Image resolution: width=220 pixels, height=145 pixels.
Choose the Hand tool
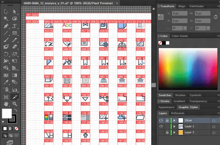click(6, 104)
